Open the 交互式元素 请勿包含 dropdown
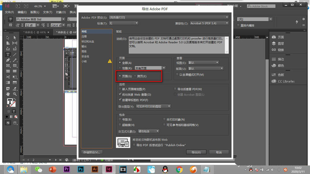Screen dimensions: 310x174 point(148,131)
